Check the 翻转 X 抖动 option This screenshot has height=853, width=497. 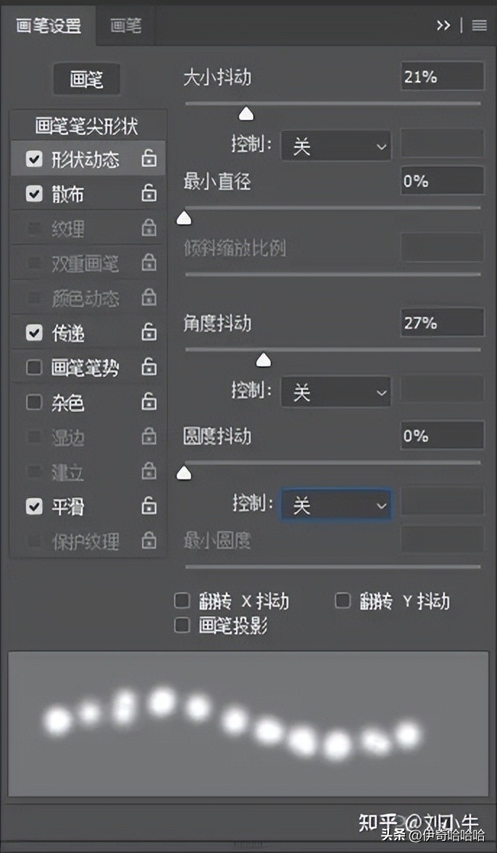click(182, 601)
